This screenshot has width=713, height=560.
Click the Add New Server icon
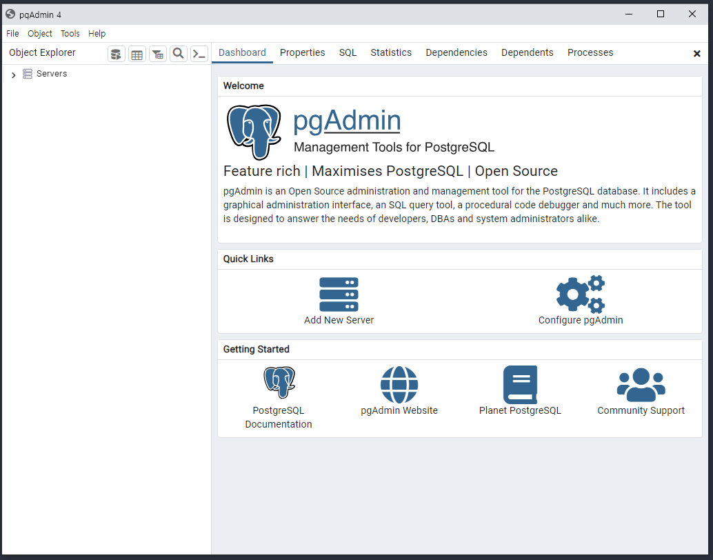point(339,294)
